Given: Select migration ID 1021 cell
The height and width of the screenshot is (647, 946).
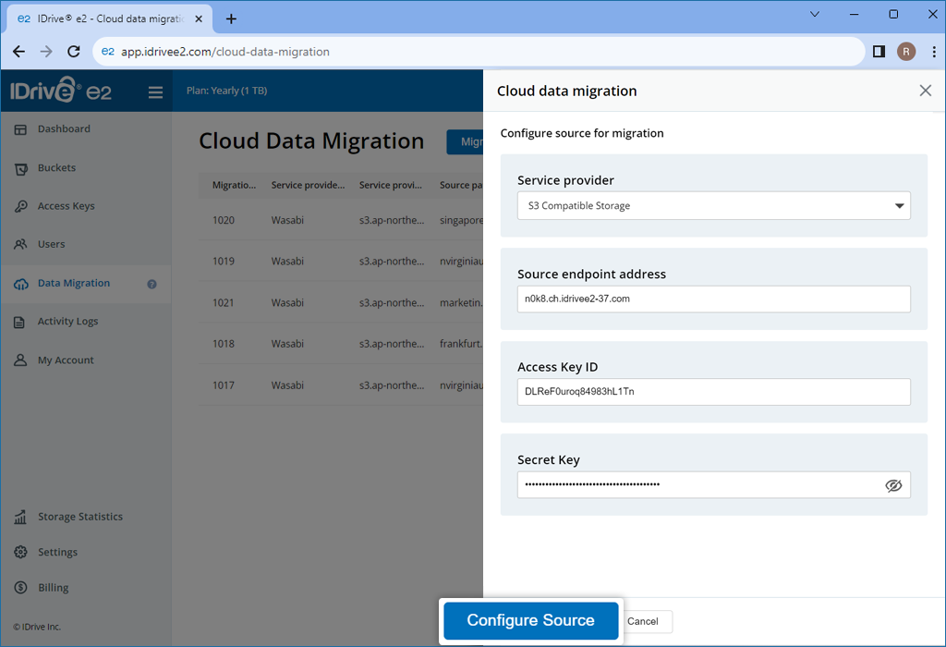Looking at the screenshot, I should [x=224, y=303].
